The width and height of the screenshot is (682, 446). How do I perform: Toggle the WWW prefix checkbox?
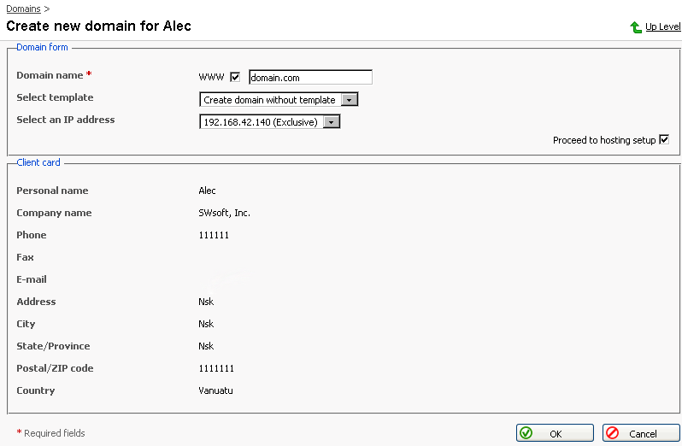tap(236, 78)
